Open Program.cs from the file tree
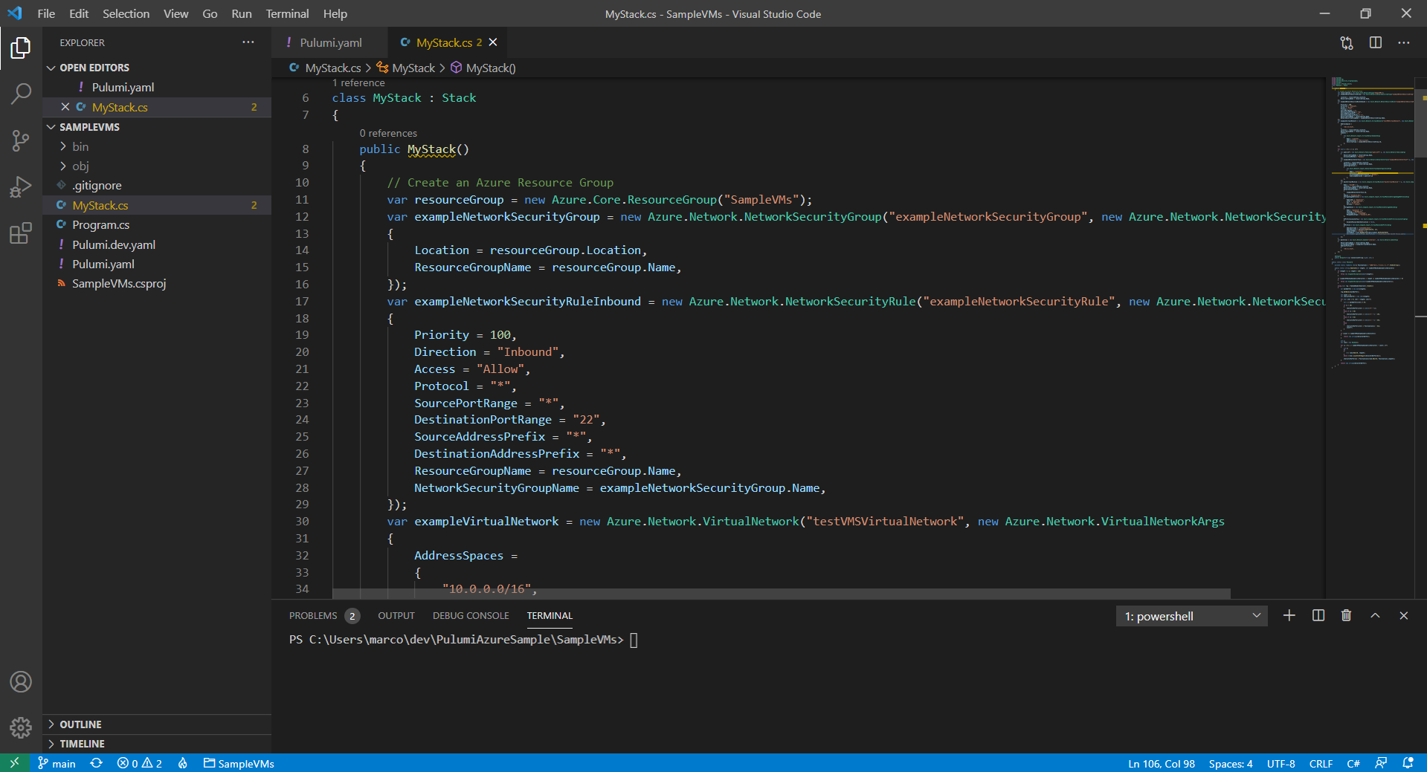This screenshot has height=772, width=1427. pyautogui.click(x=157, y=224)
